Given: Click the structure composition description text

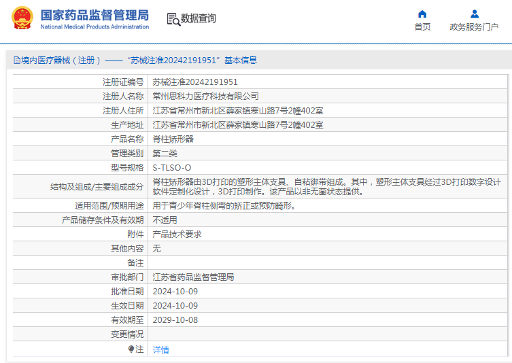Looking at the screenshot, I should (x=326, y=187).
